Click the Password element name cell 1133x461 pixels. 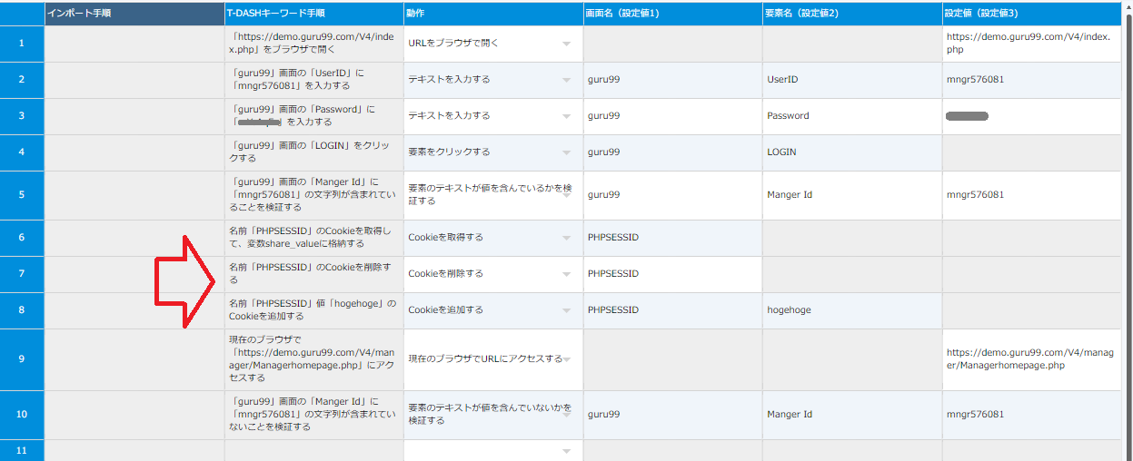pyautogui.click(x=852, y=116)
